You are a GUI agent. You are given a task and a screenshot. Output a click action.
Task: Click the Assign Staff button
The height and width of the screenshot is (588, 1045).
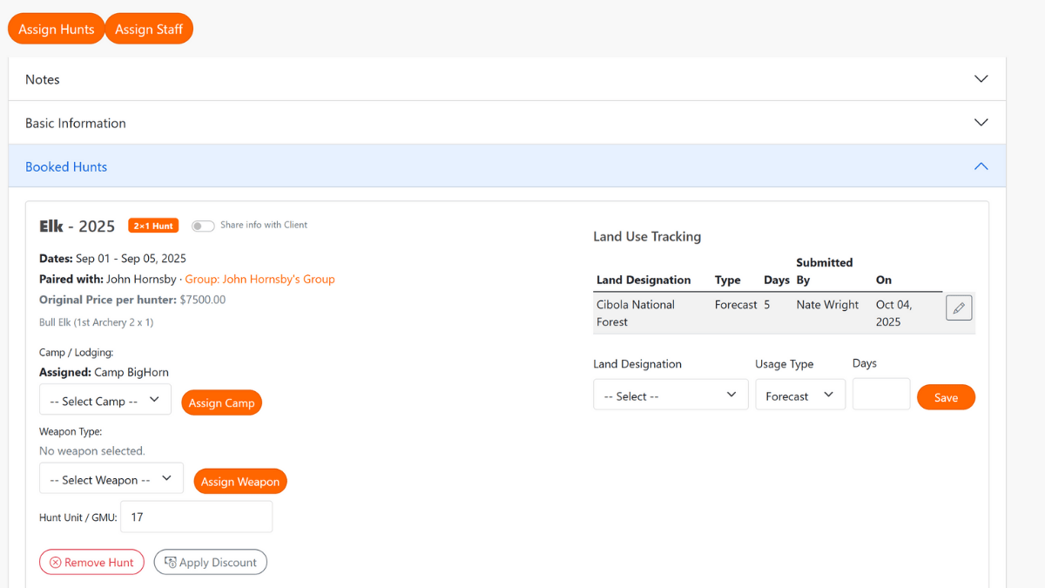[x=149, y=29]
